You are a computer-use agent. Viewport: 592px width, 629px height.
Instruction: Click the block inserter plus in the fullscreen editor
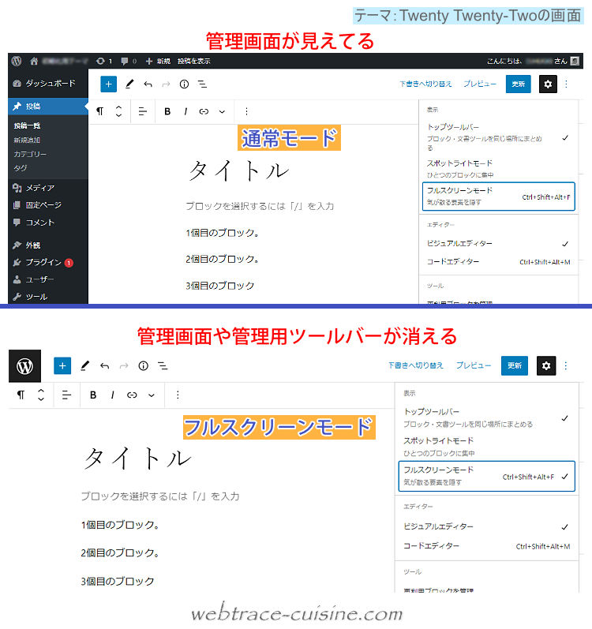point(62,366)
